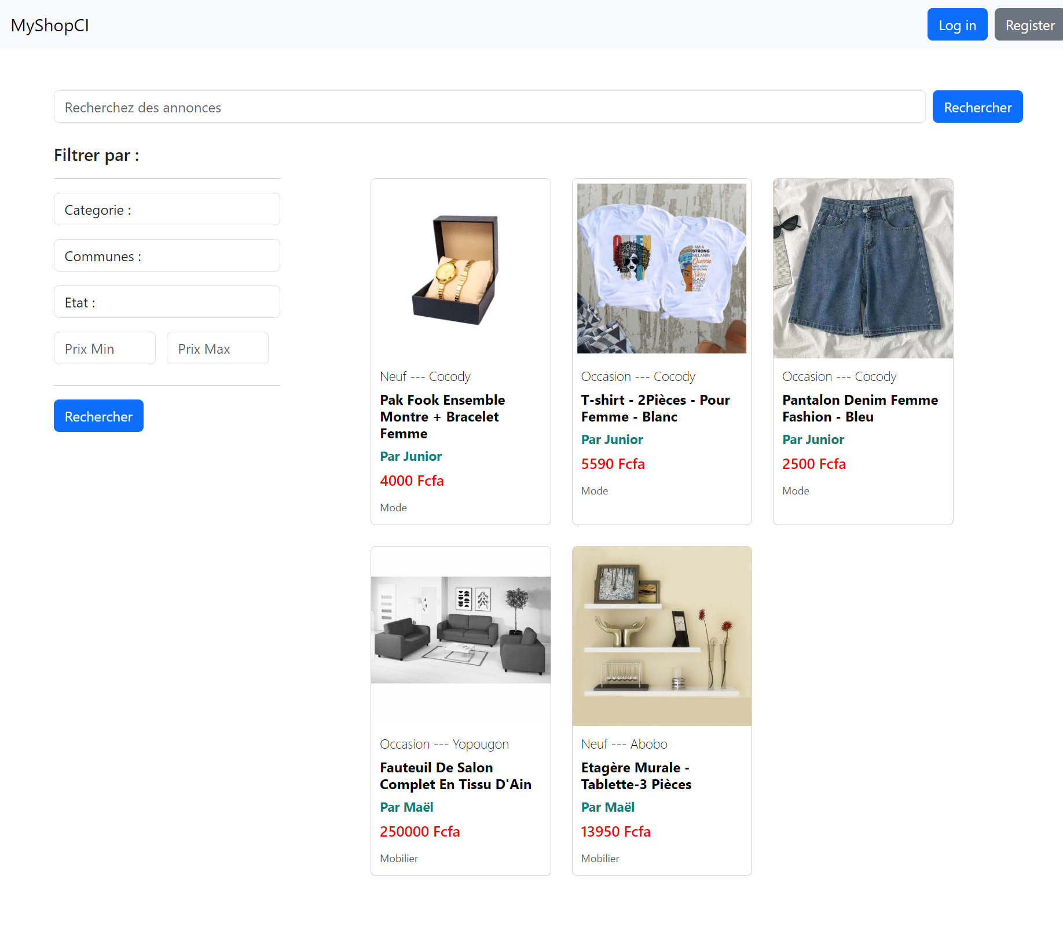Click the top Rechercher search button

[977, 107]
